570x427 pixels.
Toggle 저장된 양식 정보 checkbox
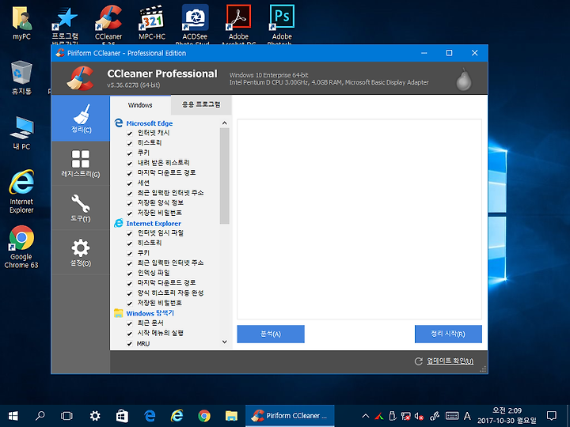129,203
